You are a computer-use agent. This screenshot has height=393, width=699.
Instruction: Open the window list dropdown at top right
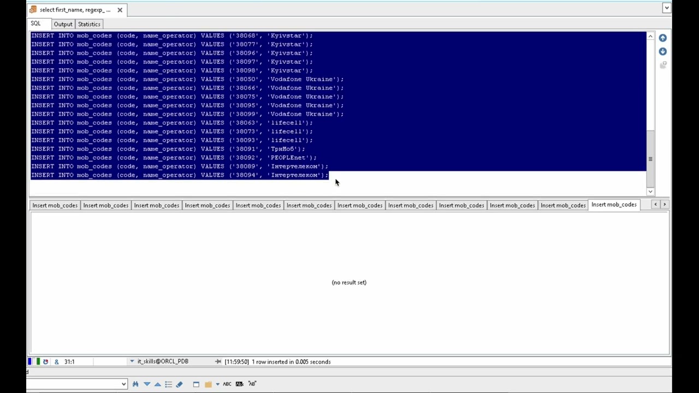click(x=667, y=8)
